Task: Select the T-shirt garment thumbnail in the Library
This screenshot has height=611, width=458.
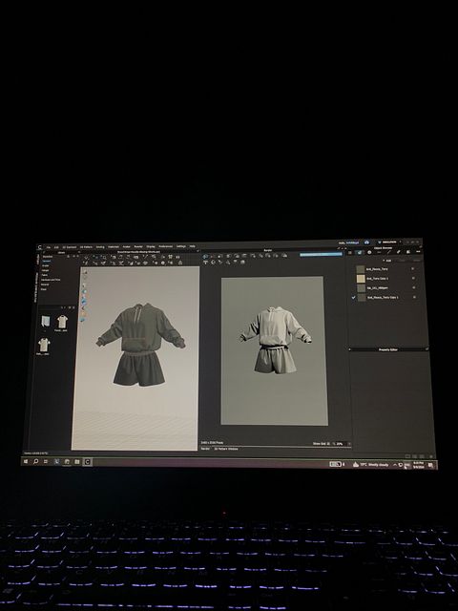Action: (62, 322)
